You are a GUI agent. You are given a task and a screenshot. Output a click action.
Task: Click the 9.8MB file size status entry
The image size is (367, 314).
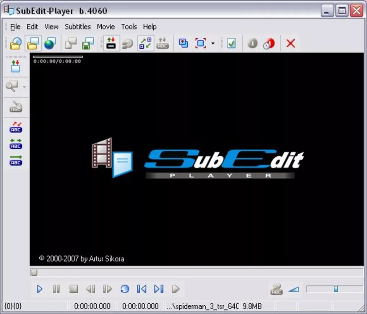pos(252,306)
